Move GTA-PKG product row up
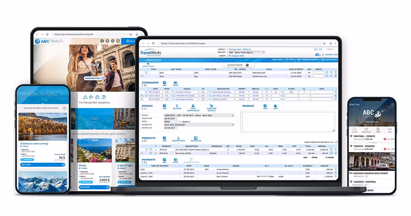Screen dimensions: 411x216 tap(142, 153)
